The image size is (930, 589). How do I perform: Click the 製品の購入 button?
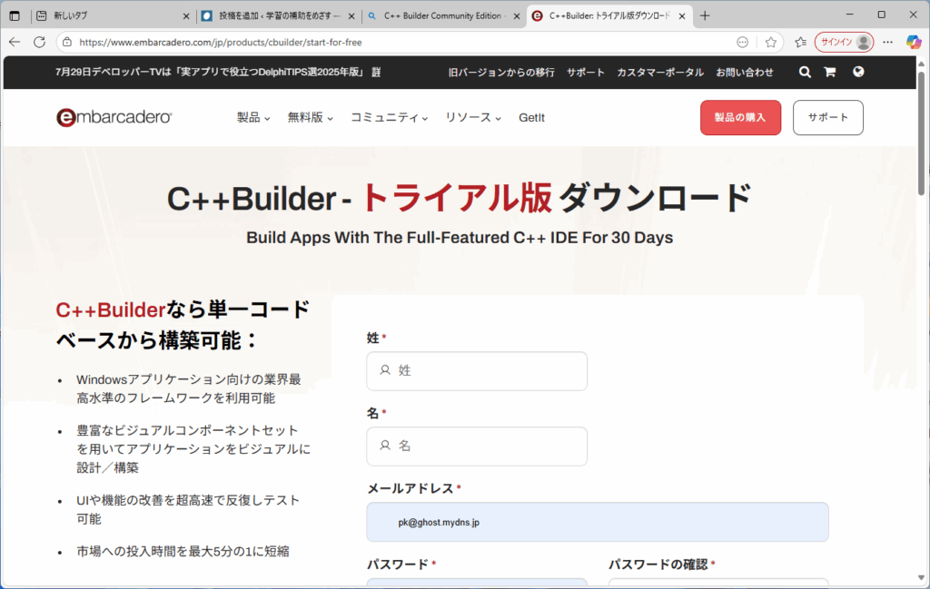coord(740,117)
